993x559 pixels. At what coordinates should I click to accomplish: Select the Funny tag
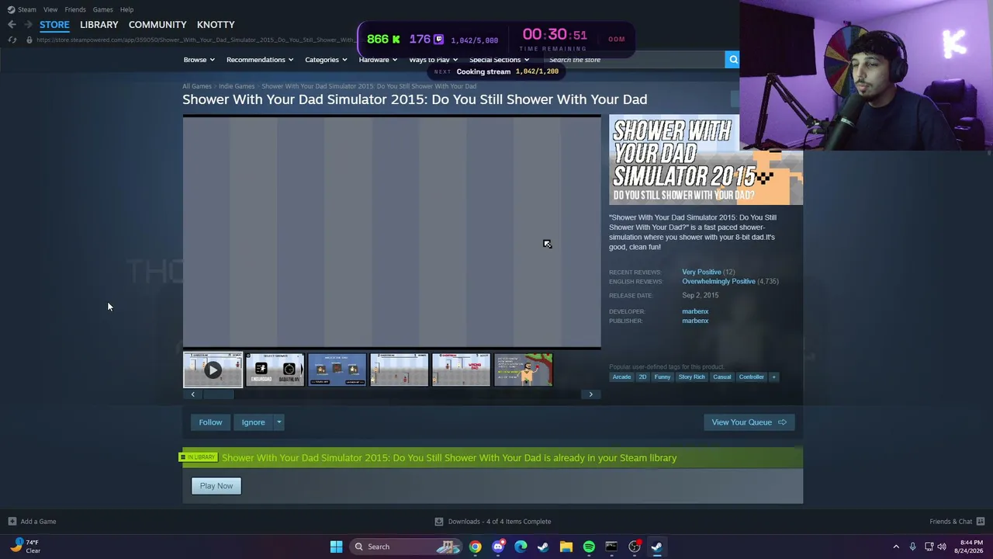point(662,377)
